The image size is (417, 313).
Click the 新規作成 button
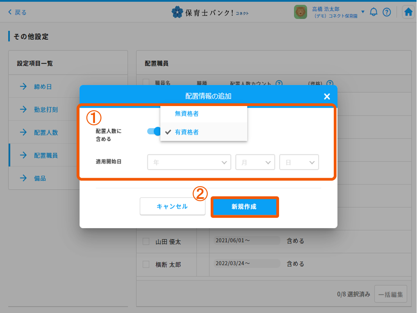tap(244, 207)
